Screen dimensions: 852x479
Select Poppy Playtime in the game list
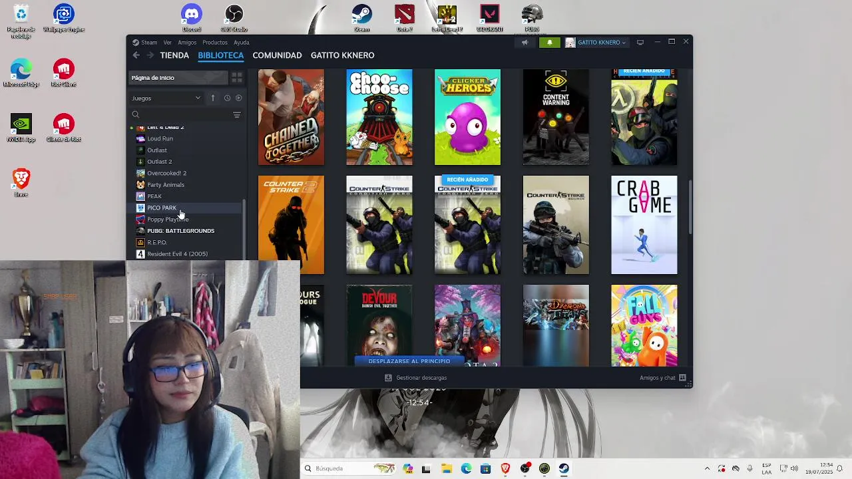point(185,220)
